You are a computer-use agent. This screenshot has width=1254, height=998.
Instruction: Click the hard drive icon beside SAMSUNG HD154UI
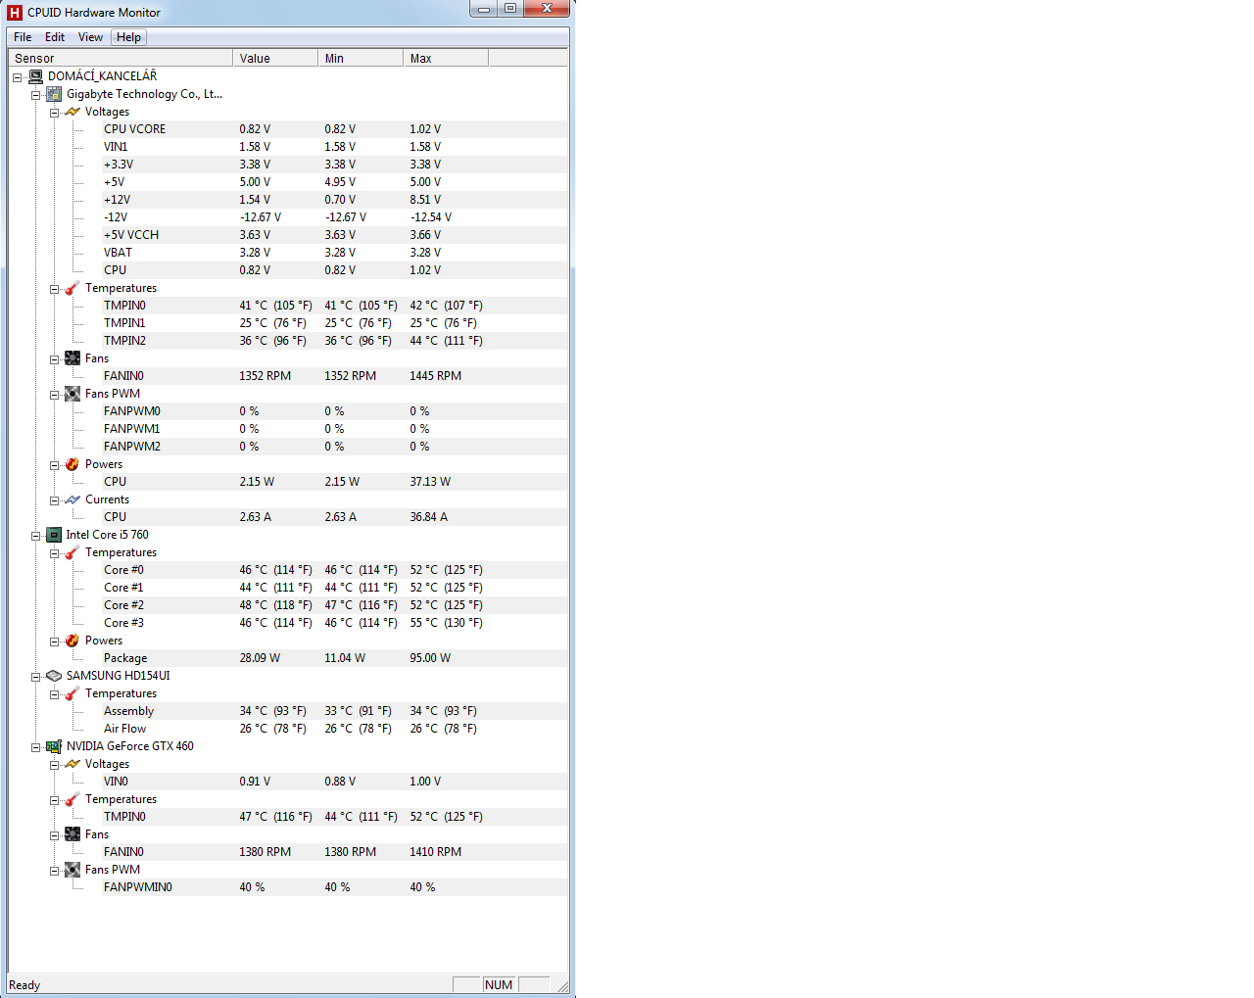point(54,676)
